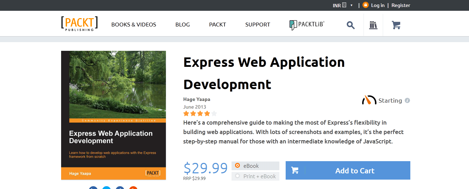Open the Blog menu item
Screen dimensions: 469x189
coord(183,25)
